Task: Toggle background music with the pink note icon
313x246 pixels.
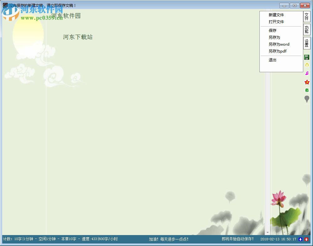Action: [307, 73]
